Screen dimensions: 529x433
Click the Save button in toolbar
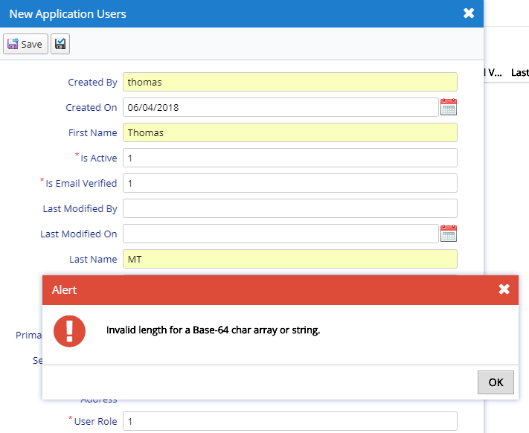[x=25, y=44]
